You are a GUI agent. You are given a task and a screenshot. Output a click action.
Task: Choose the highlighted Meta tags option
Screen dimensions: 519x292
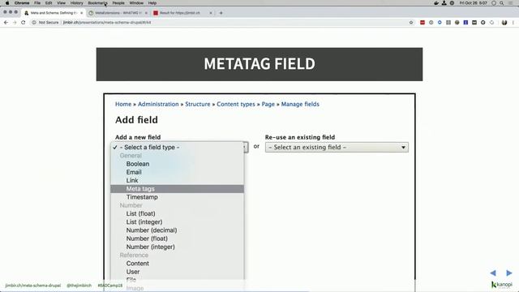point(178,189)
